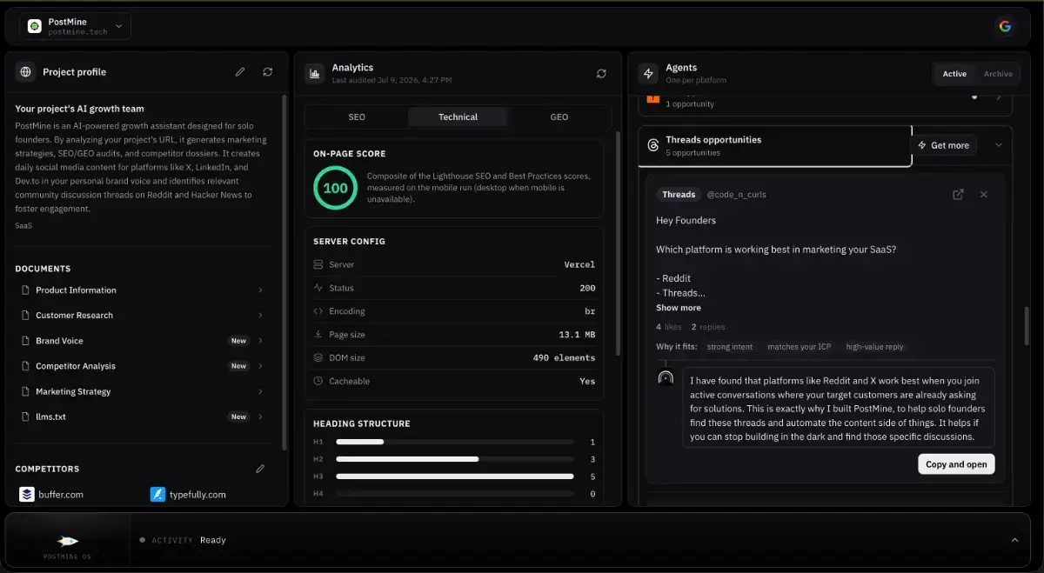Click the Server row icon in Server Config
Viewport: 1044px width, 573px height.
(318, 264)
